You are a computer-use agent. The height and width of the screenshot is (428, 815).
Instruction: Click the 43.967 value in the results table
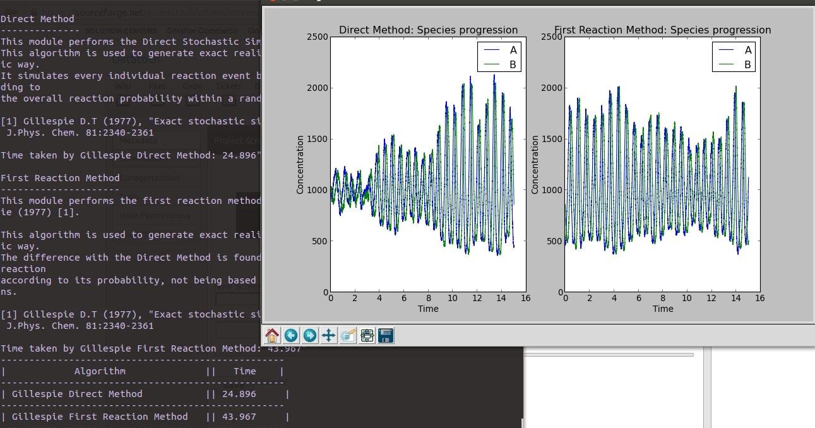[x=239, y=417]
